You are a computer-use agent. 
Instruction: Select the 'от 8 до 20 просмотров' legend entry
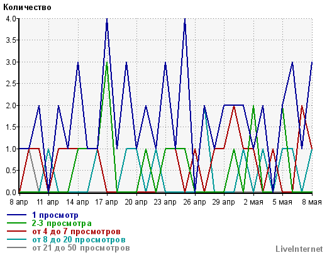(x=79, y=239)
